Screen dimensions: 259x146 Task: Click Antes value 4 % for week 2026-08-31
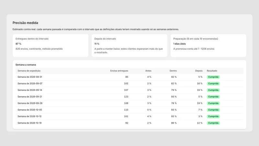coord(149,77)
